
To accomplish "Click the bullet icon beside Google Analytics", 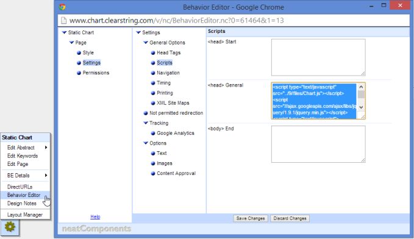I will tap(153, 134).
